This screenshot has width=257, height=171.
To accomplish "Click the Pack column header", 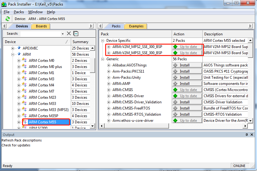I will pyautogui.click(x=136, y=34).
